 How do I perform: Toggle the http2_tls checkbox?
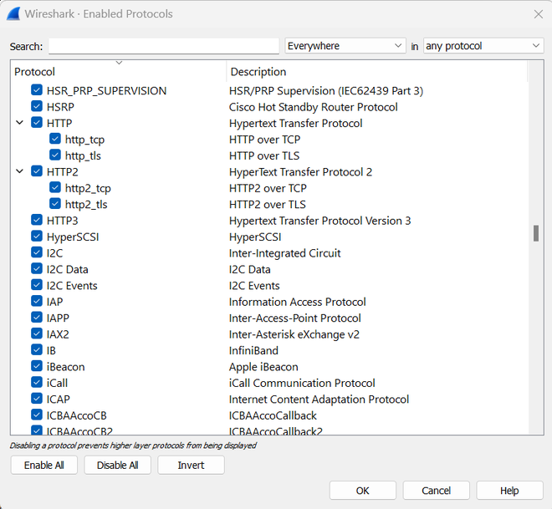tap(55, 204)
